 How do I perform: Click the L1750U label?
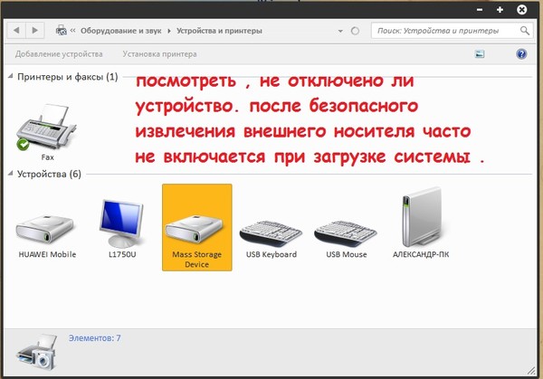[122, 254]
